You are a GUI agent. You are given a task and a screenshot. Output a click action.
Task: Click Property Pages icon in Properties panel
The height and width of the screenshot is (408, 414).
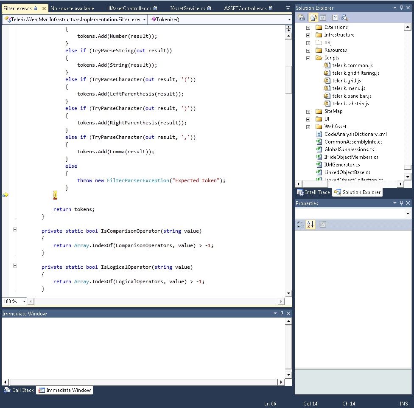[x=323, y=225]
